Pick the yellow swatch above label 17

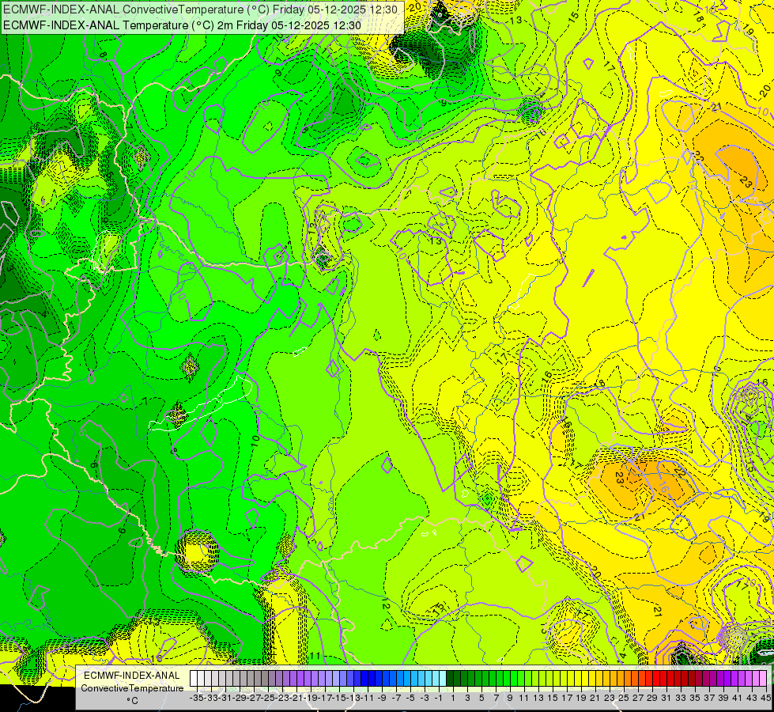564,678
